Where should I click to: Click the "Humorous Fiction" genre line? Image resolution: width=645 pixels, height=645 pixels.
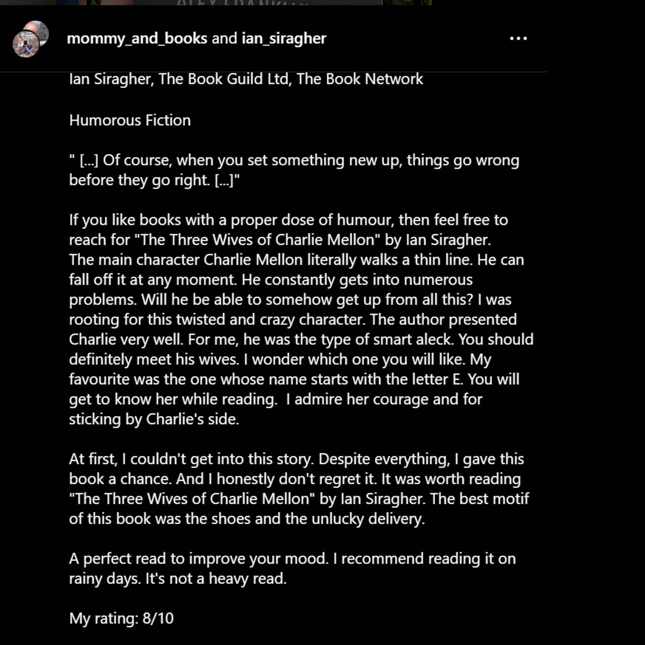coord(130,120)
